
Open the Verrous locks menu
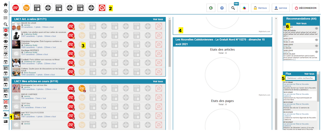260,8
